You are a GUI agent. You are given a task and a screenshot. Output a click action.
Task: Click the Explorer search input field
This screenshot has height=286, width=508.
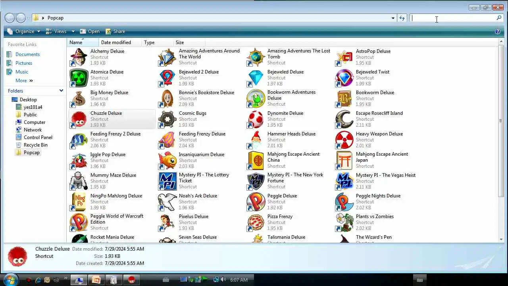pos(452,18)
